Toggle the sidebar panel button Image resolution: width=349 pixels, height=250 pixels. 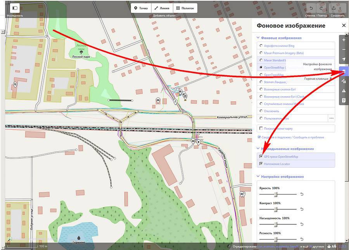click(x=15, y=8)
